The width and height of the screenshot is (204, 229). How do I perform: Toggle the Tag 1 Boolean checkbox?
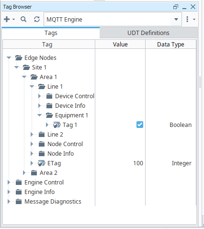[x=140, y=125]
